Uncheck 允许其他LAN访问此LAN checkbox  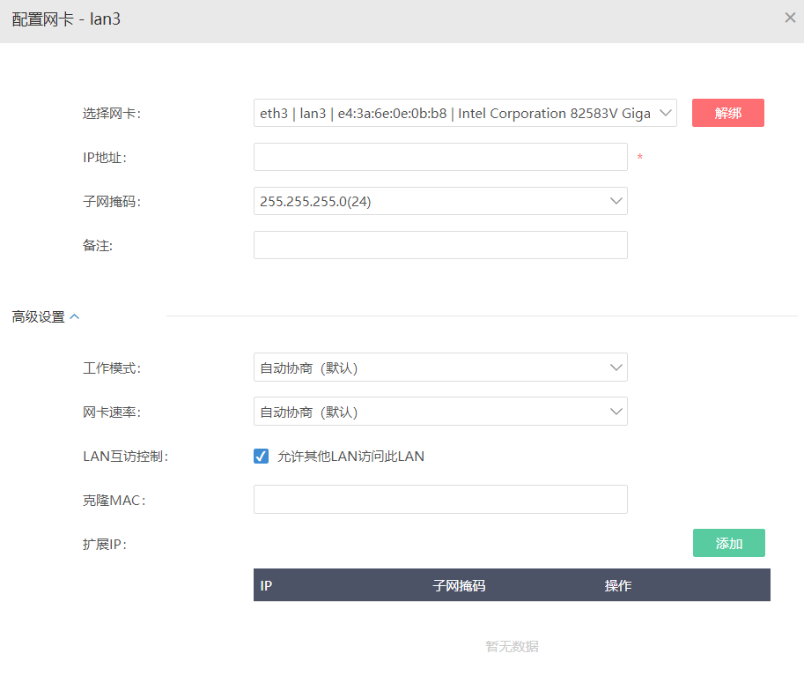[x=261, y=456]
